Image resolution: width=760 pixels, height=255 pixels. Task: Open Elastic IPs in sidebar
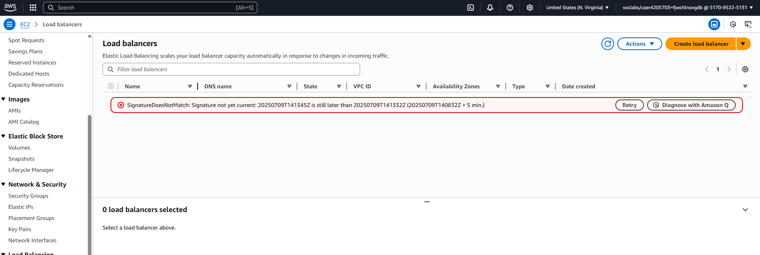pyautogui.click(x=21, y=207)
